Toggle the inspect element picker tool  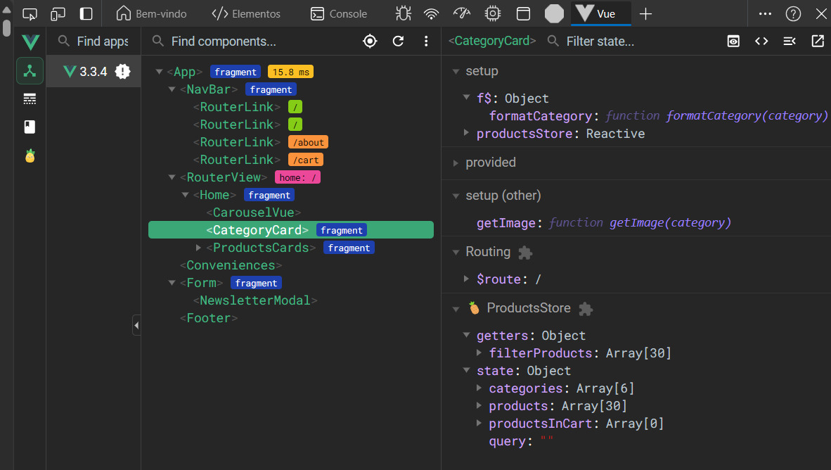30,14
